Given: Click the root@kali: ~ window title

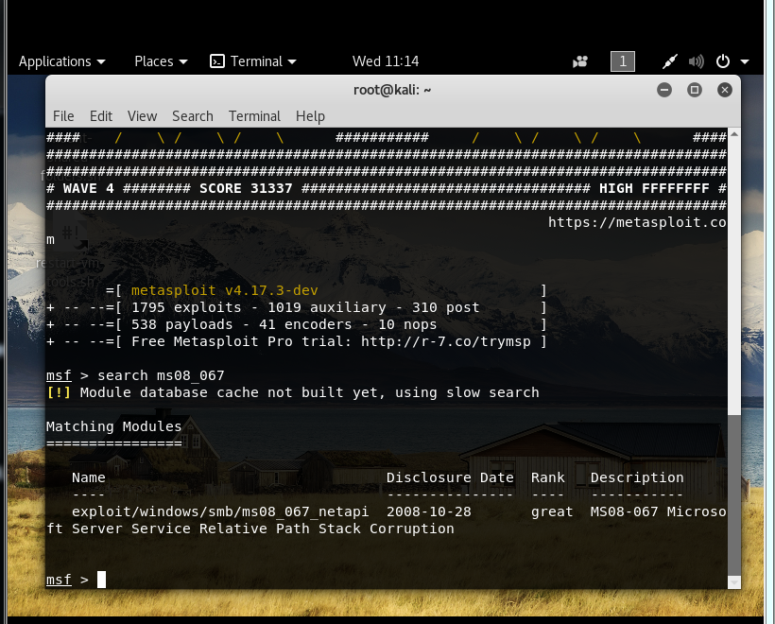Looking at the screenshot, I should tap(392, 90).
